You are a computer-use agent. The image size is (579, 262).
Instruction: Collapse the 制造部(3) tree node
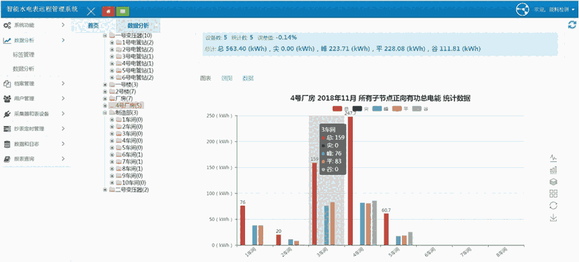[105, 112]
